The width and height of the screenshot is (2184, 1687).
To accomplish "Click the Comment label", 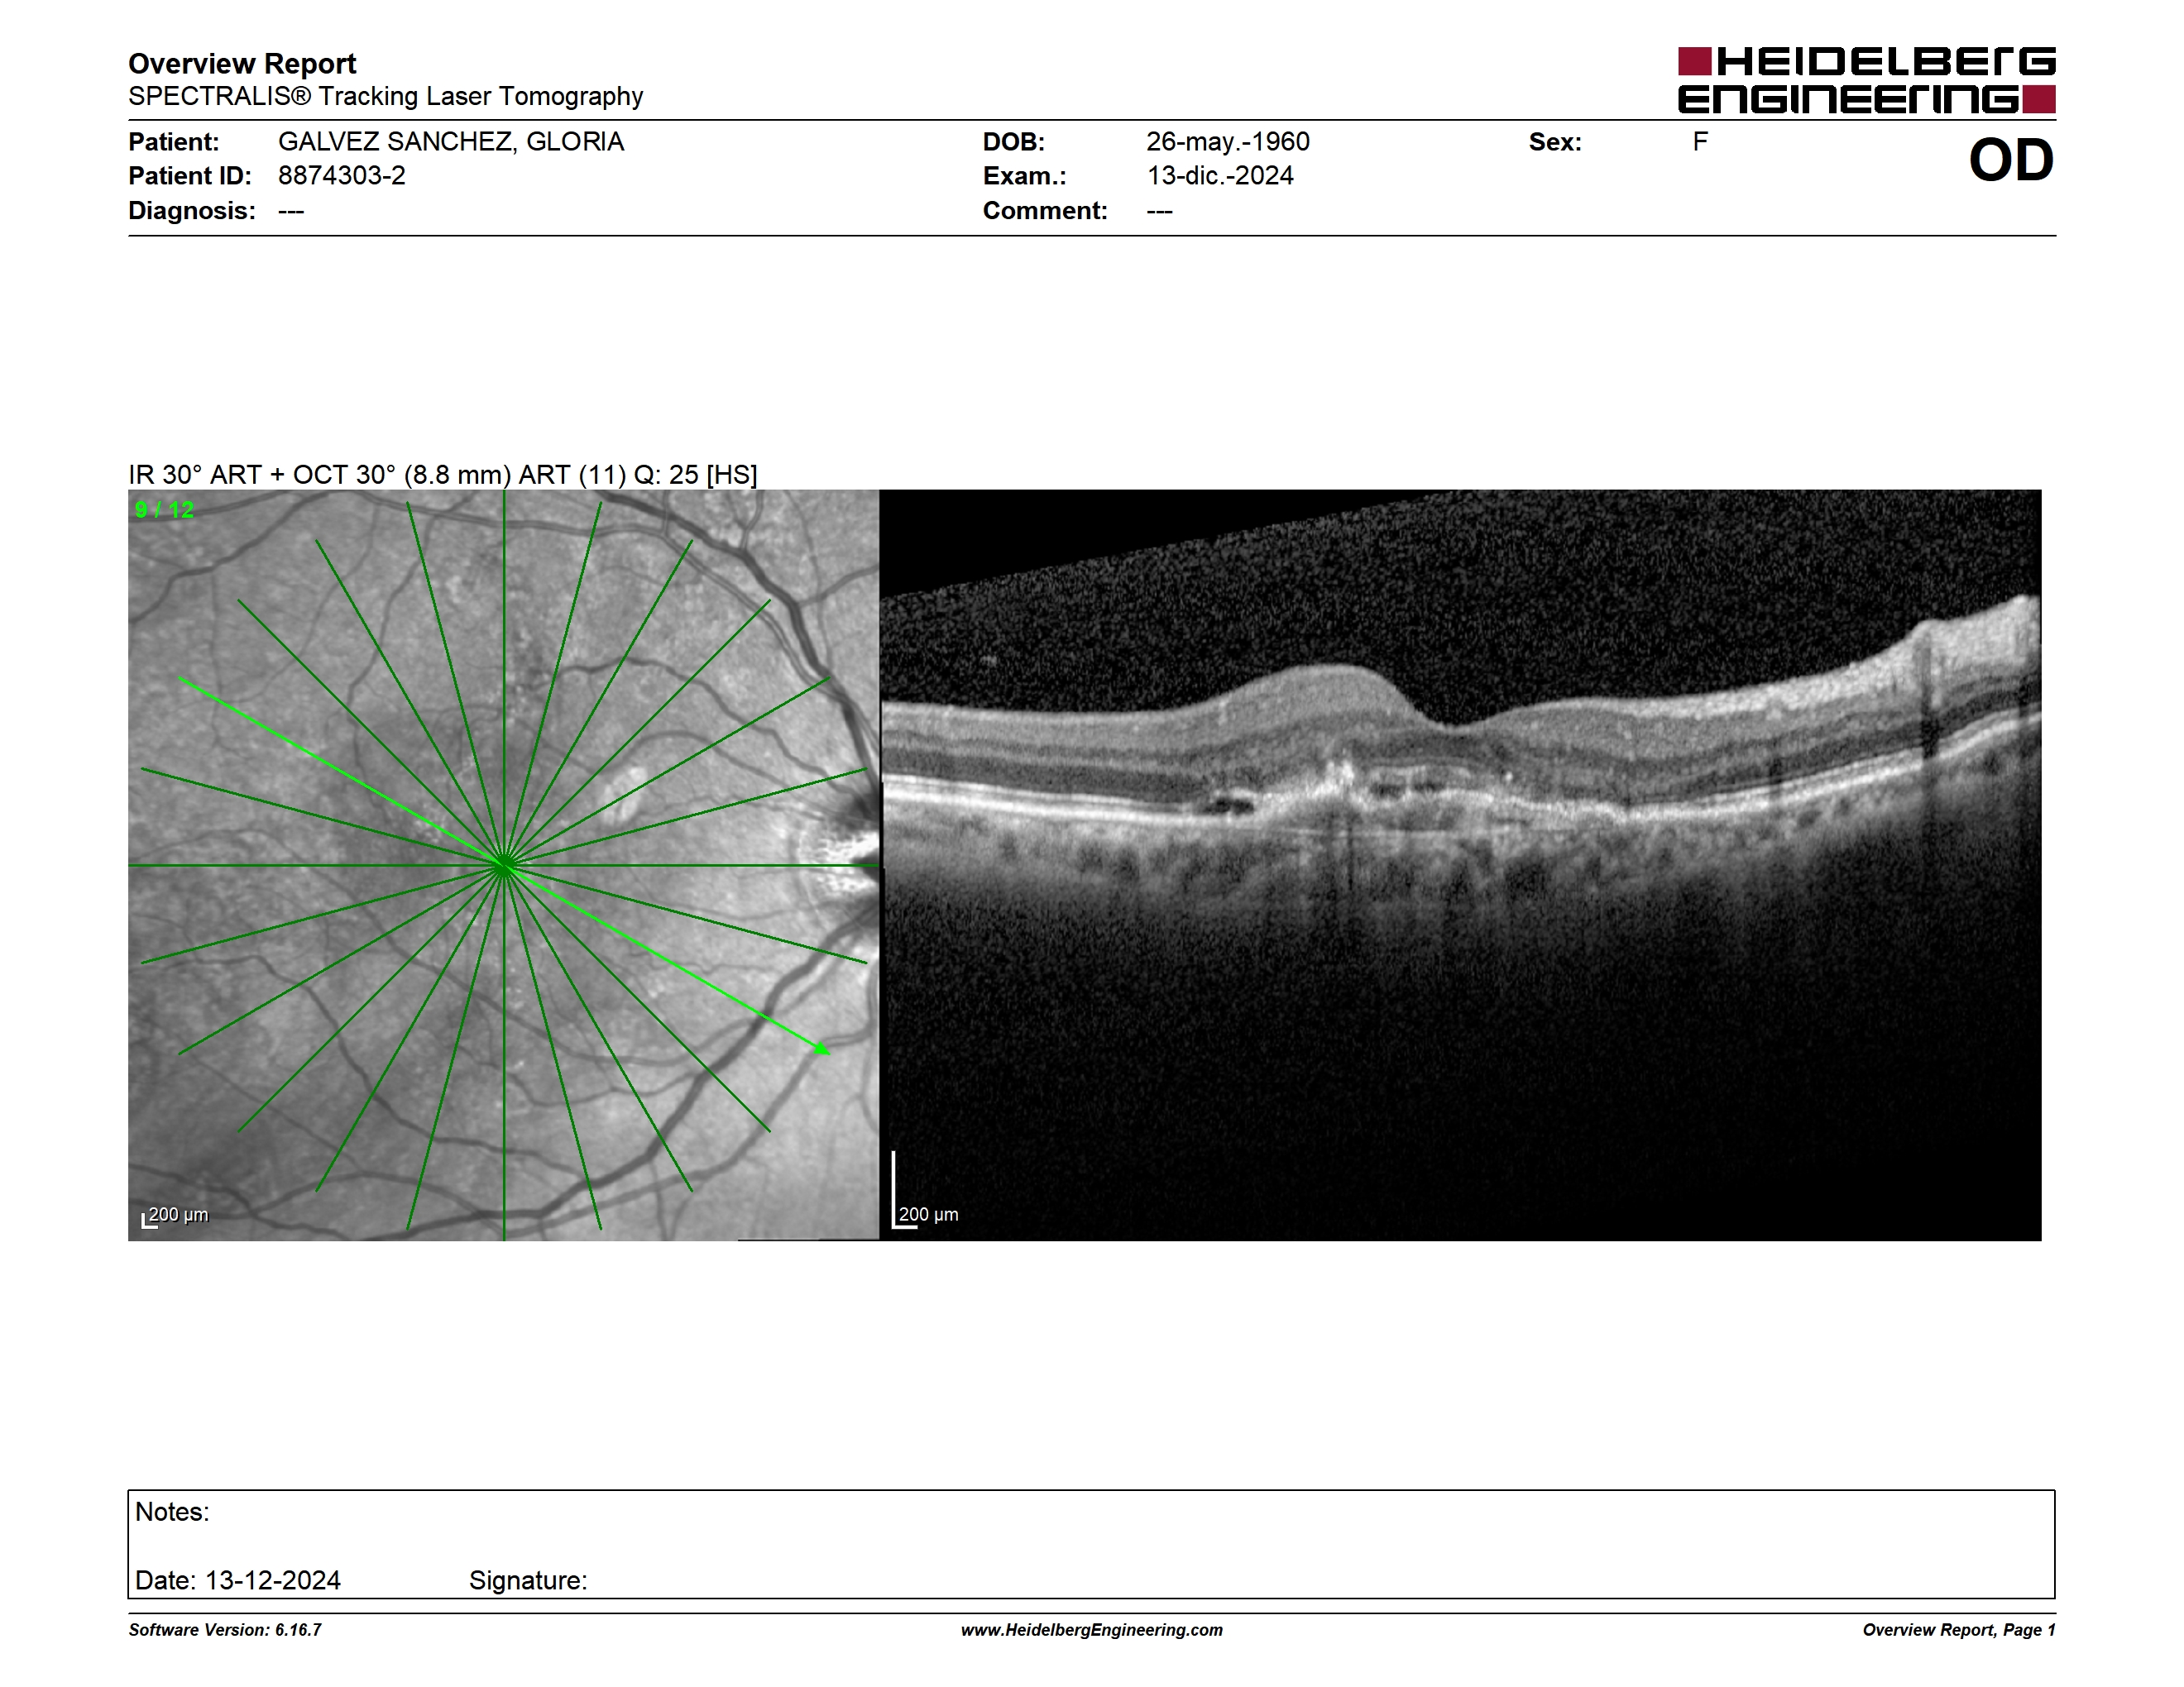I will click(x=1045, y=211).
